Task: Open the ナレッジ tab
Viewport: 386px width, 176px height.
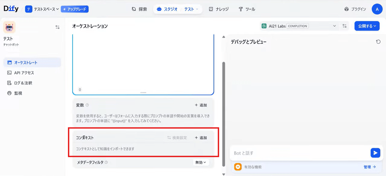Action: [x=218, y=9]
